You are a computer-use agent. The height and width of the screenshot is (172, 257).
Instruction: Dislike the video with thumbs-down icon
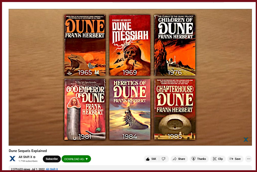coord(164,159)
